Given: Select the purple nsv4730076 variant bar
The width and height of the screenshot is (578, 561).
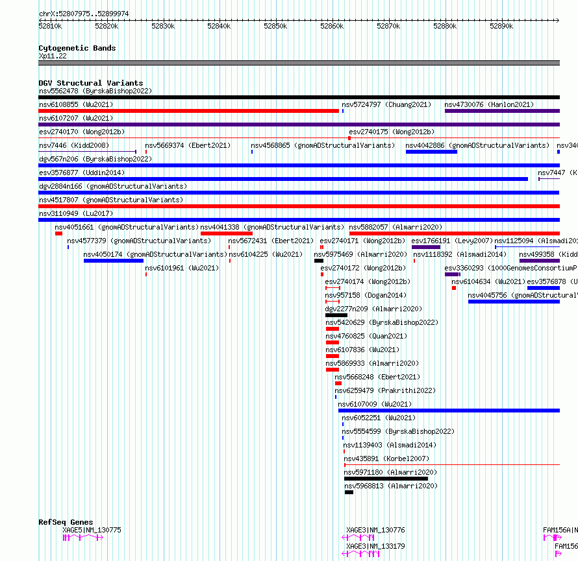Looking at the screenshot, I should pyautogui.click(x=502, y=111).
